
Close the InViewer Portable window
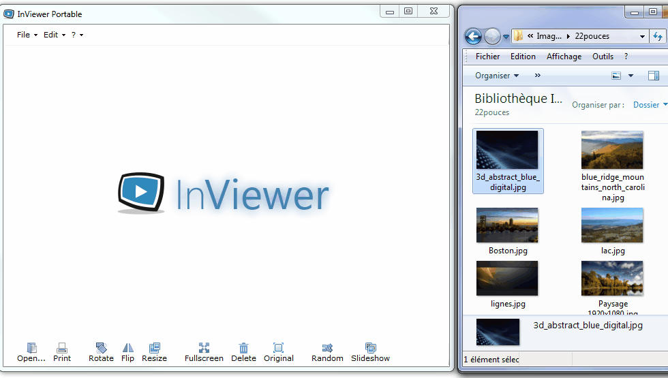pyautogui.click(x=434, y=12)
